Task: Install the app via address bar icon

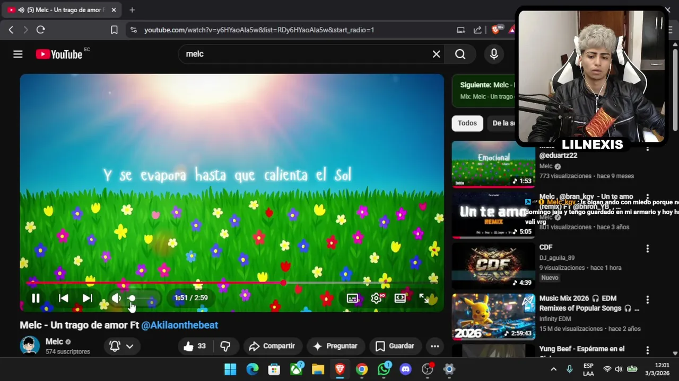Action: point(460,30)
